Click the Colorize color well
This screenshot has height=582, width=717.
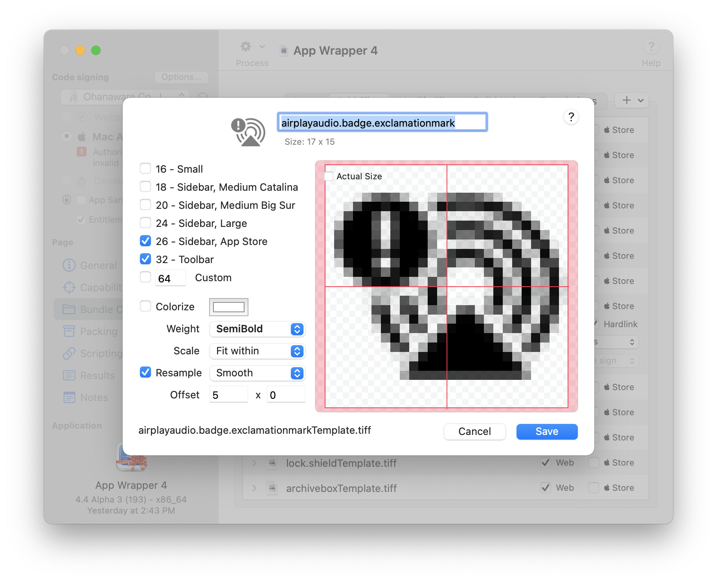pyautogui.click(x=228, y=307)
